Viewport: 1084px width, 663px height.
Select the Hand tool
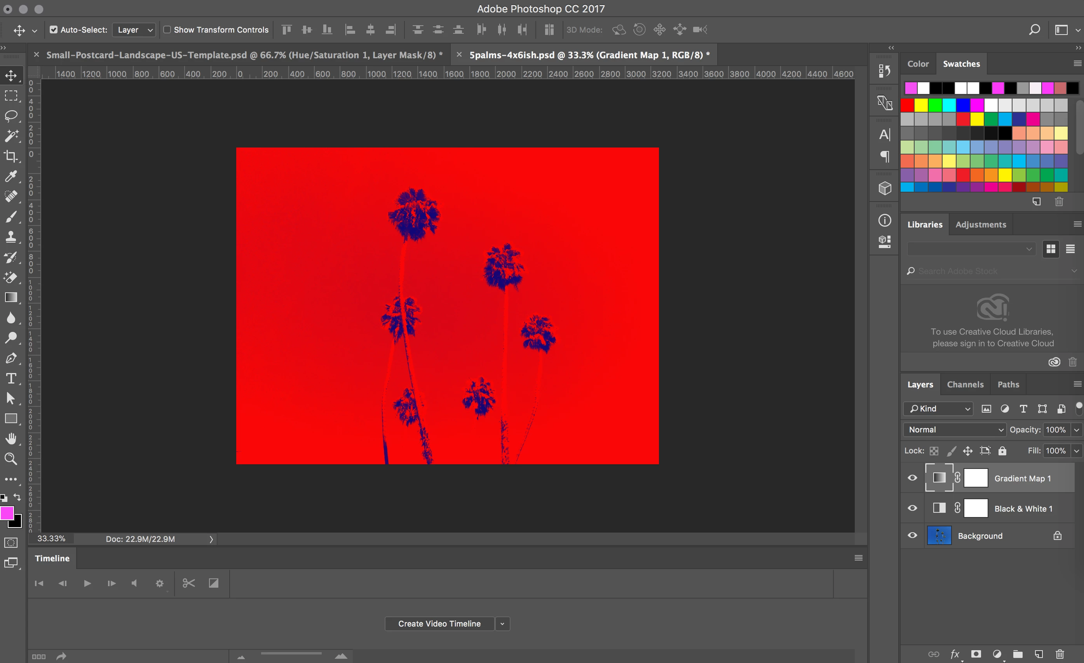pyautogui.click(x=11, y=439)
